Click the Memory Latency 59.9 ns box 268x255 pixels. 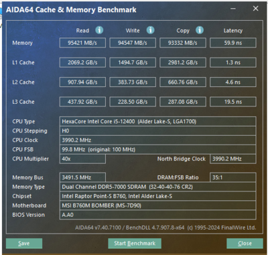(233, 43)
